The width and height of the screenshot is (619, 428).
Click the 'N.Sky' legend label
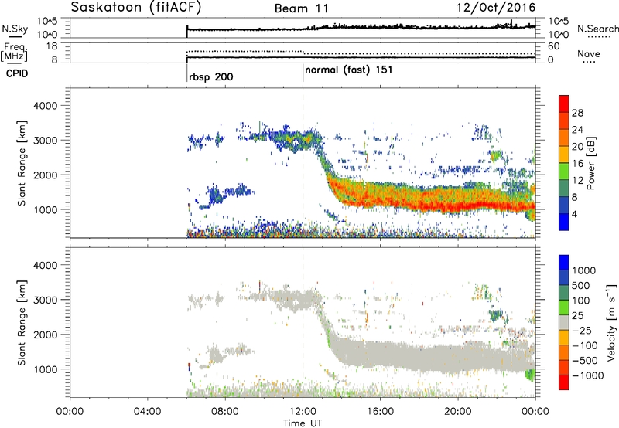[x=15, y=29]
